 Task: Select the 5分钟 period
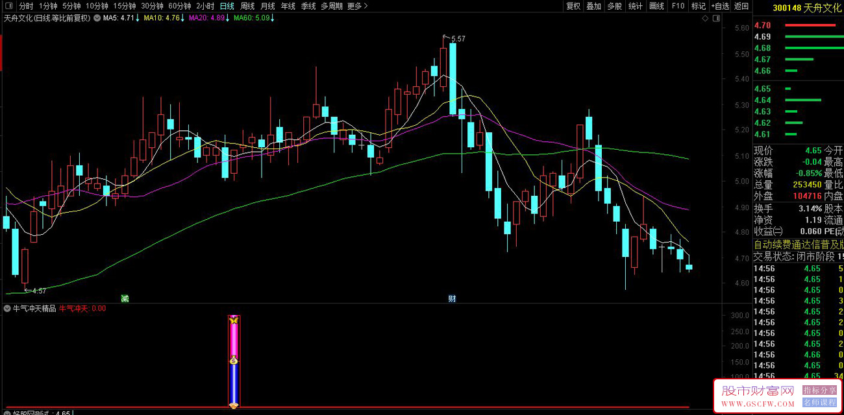click(x=72, y=6)
